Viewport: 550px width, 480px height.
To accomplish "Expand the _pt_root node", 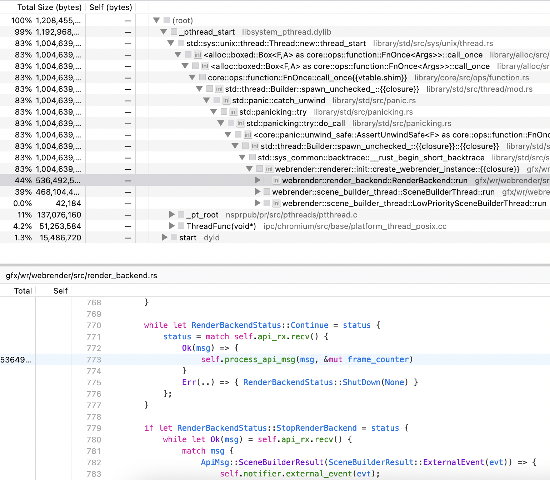I will pos(172,215).
